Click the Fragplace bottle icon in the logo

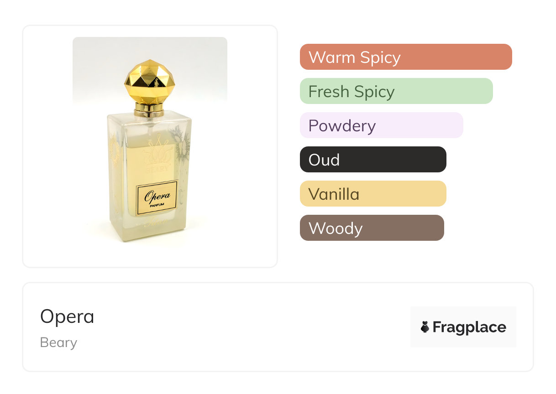(425, 327)
